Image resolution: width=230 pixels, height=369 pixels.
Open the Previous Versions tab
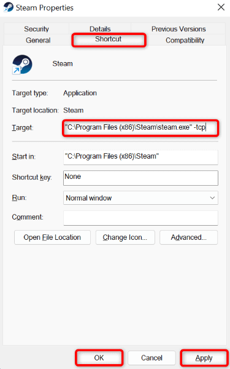(178, 29)
